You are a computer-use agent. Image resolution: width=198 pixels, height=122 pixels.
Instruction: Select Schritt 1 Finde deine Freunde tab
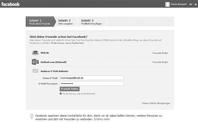coord(41,22)
